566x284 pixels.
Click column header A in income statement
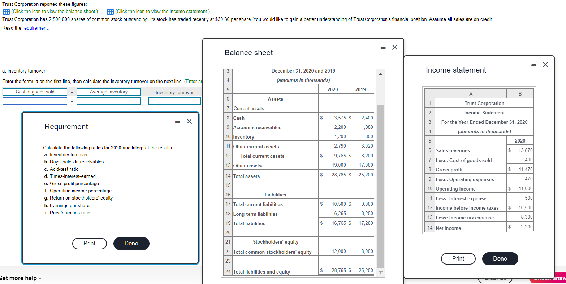tap(471, 94)
